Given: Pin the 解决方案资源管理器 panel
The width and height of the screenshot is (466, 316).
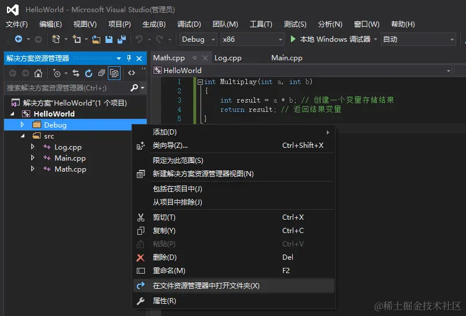Looking at the screenshot, I should pos(129,58).
